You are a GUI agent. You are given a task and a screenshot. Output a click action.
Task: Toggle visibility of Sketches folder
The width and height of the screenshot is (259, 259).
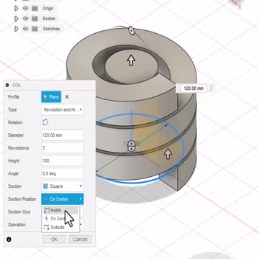point(26,29)
